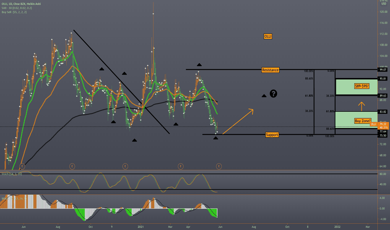Click the 95.81 price axis label
This screenshot has width=390, height=230.
point(383,79)
